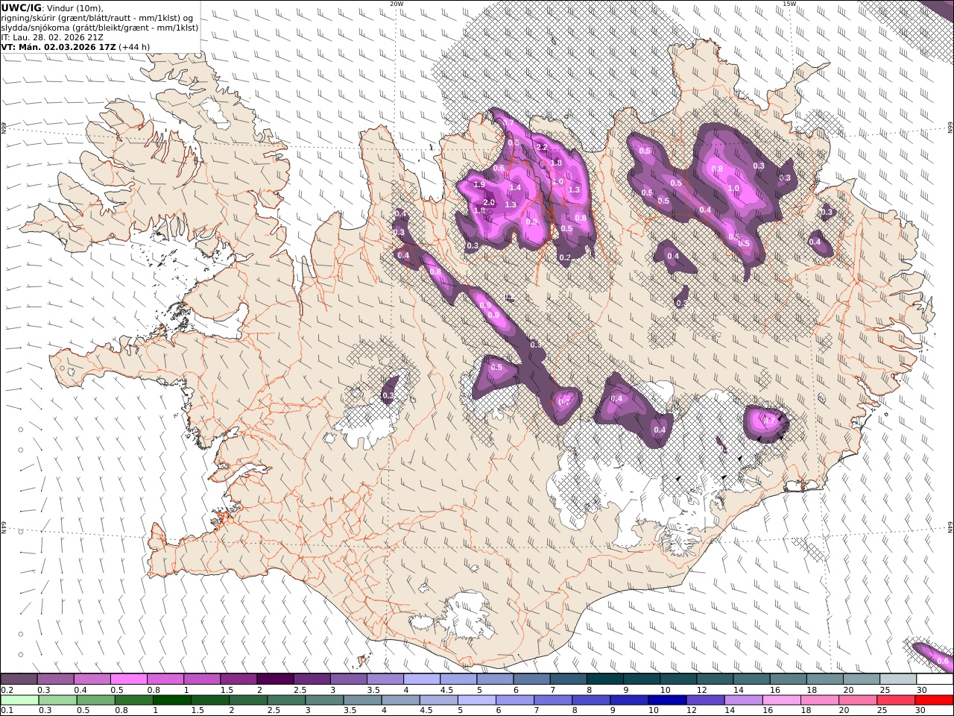Click the 1.9 snowfall value on the map
Image resolution: width=954 pixels, height=716 pixels.
(479, 185)
